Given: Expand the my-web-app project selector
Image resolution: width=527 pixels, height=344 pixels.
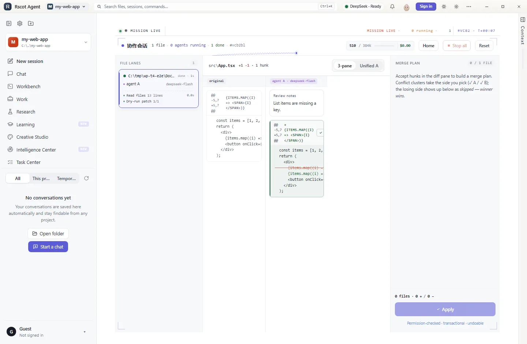Looking at the screenshot, I should 48,42.
